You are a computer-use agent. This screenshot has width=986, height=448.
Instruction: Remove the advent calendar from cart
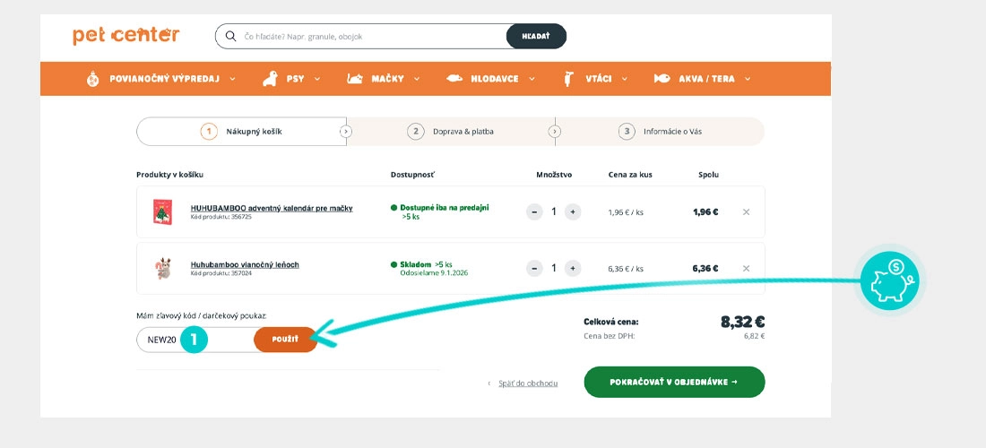pyautogui.click(x=747, y=212)
